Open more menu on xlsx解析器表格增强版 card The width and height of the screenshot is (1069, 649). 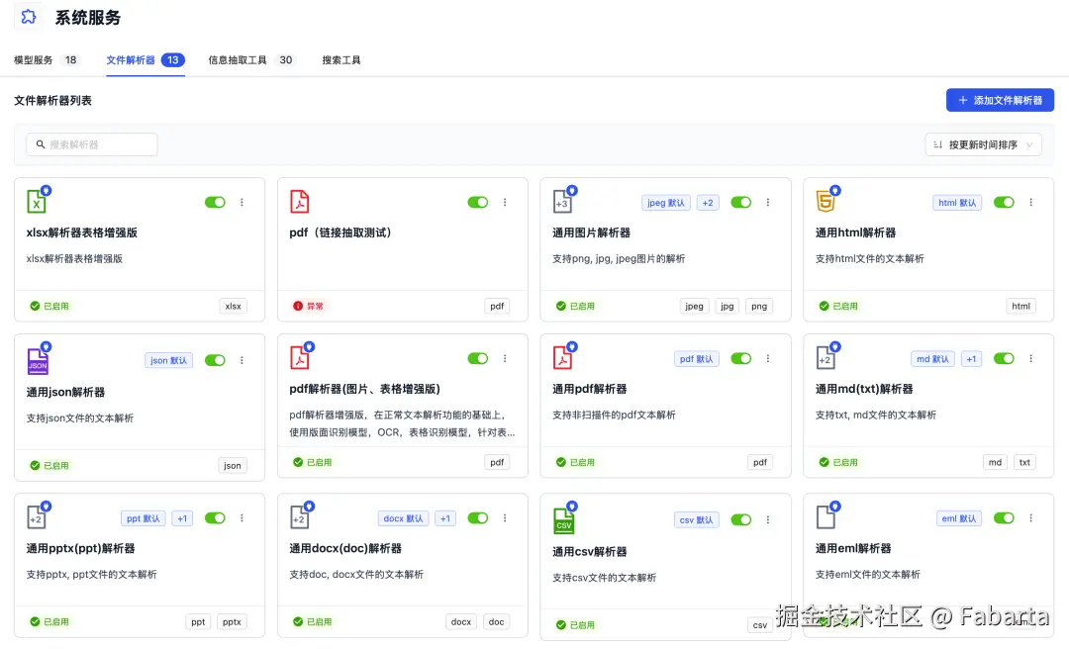[x=243, y=203]
